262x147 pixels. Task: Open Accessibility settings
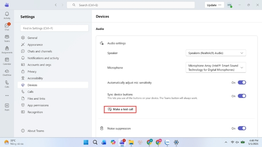pos(53,78)
